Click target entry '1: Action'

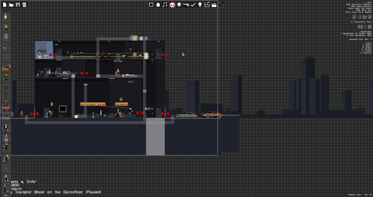(367, 45)
